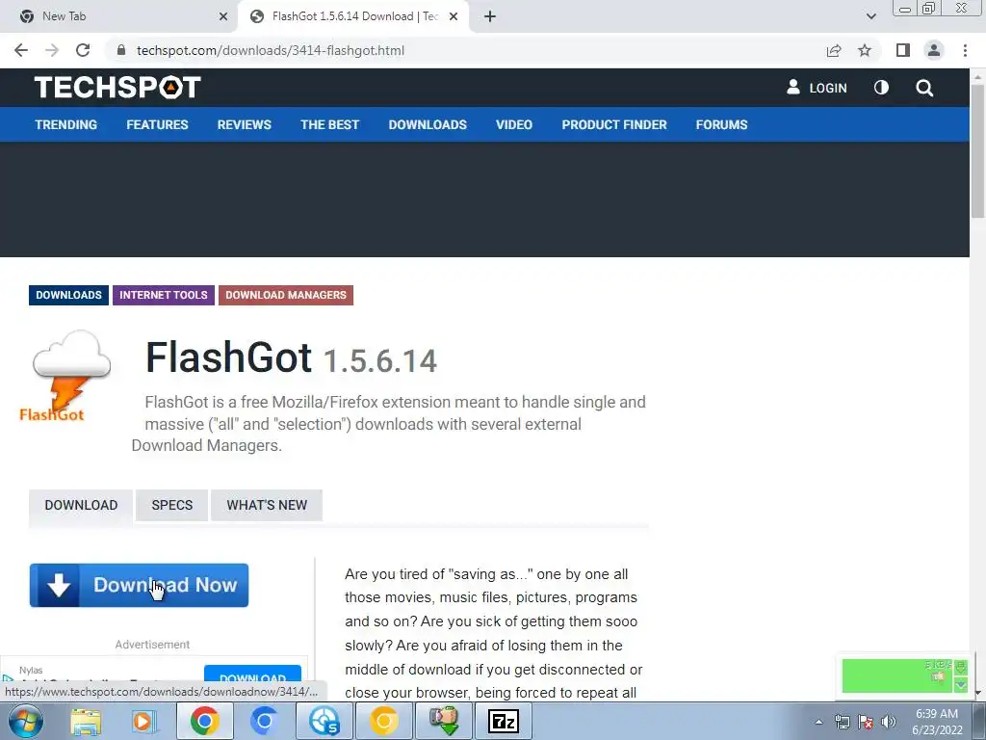Click the address bar URL field
The width and height of the screenshot is (986, 740).
[x=465, y=50]
